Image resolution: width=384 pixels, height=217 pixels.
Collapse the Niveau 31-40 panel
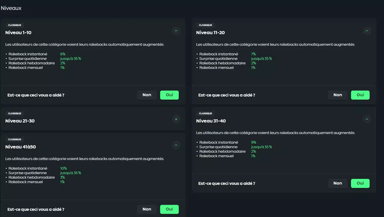tap(367, 119)
